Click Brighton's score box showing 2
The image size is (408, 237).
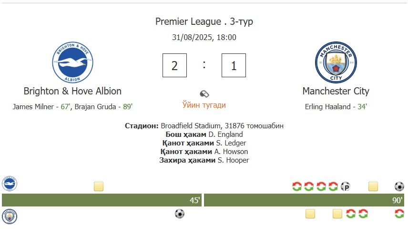[174, 65]
